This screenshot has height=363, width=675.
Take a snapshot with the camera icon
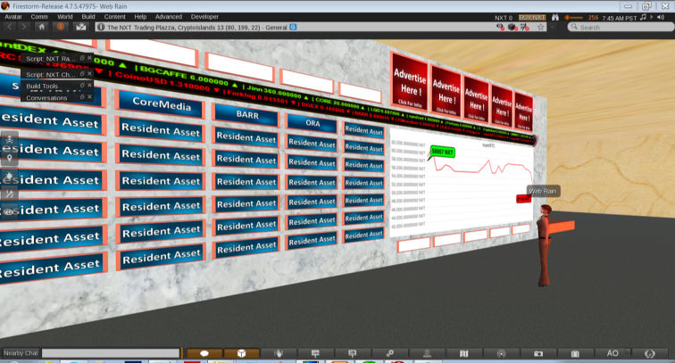click(x=538, y=353)
